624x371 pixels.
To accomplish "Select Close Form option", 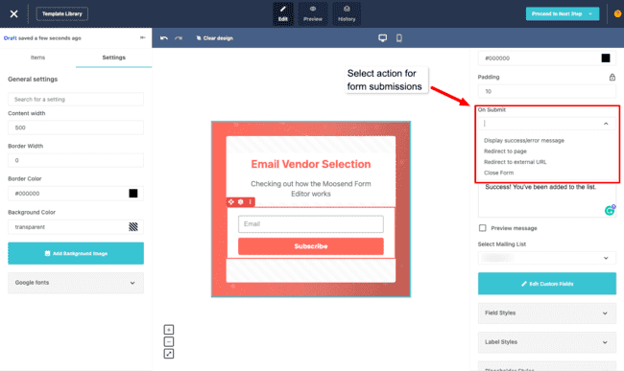I will [x=498, y=173].
